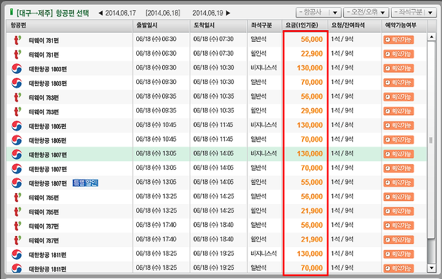This screenshot has width=442, height=279.
Task: Select the date 2014.06.19
Action: (207, 13)
